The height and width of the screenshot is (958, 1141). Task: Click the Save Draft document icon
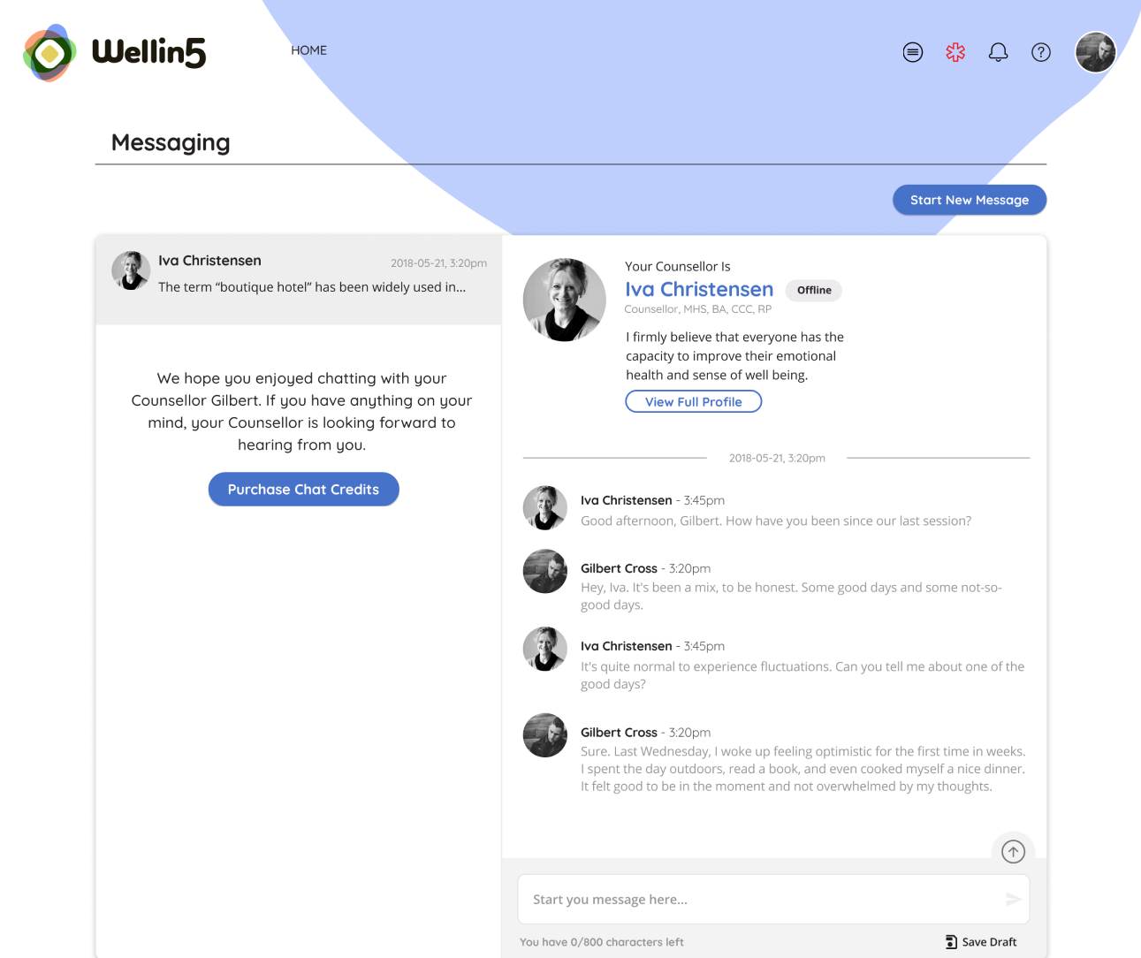tap(951, 942)
